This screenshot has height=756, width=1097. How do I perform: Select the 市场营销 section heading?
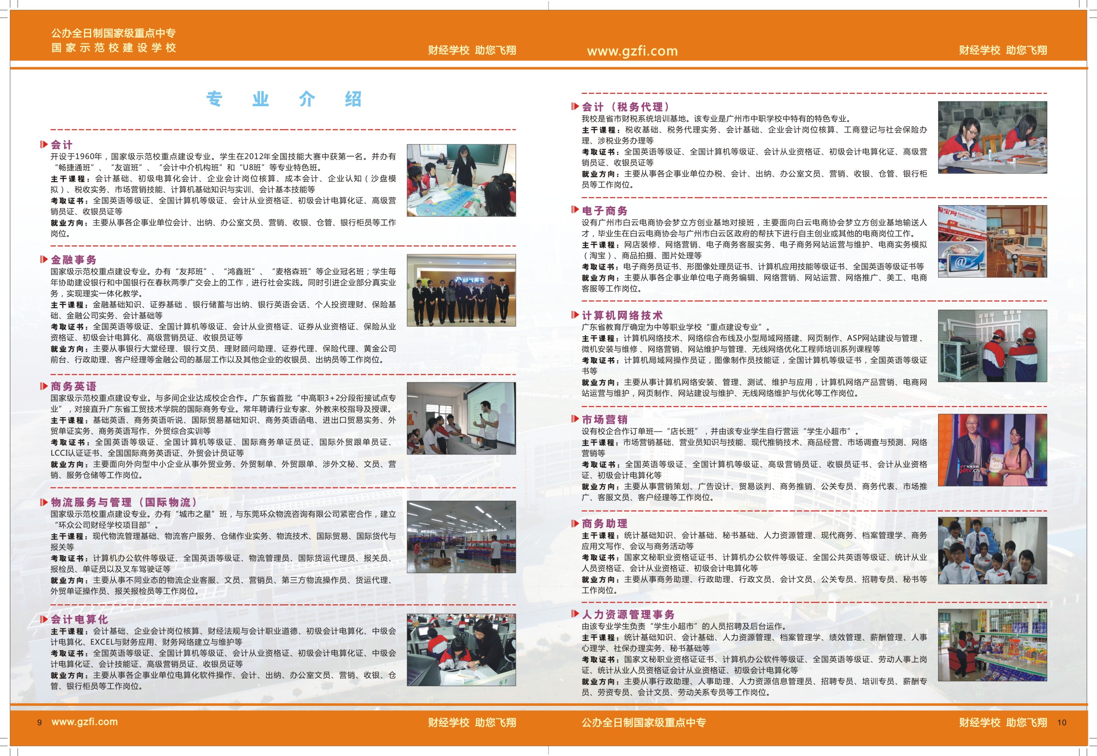click(x=605, y=419)
